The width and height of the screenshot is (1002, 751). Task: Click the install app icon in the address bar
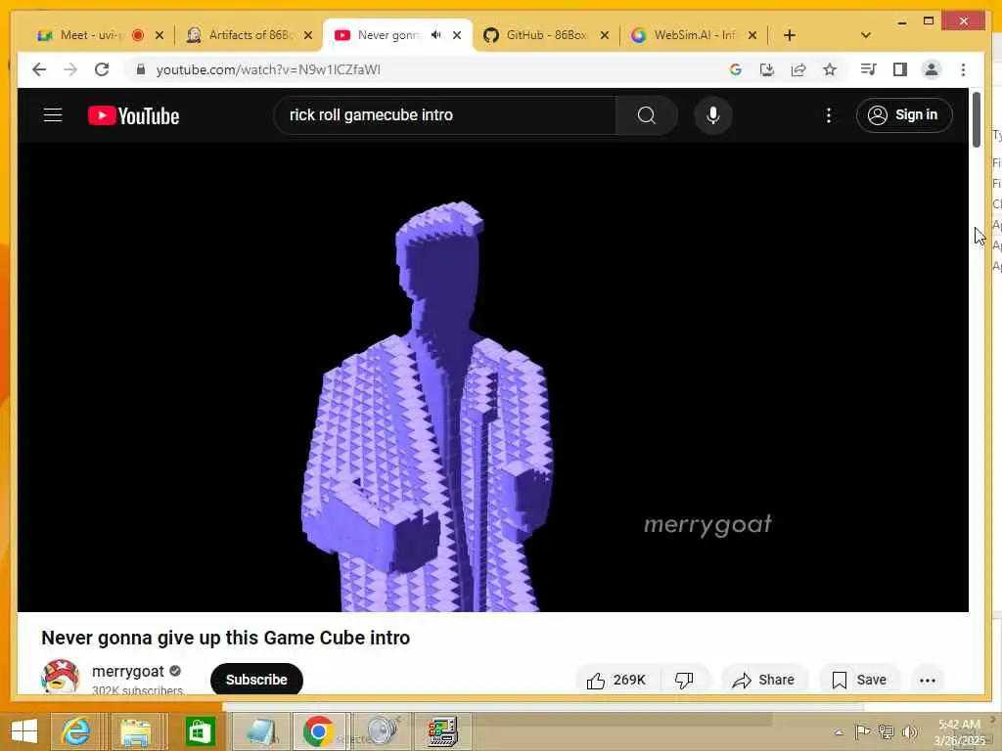tap(767, 69)
